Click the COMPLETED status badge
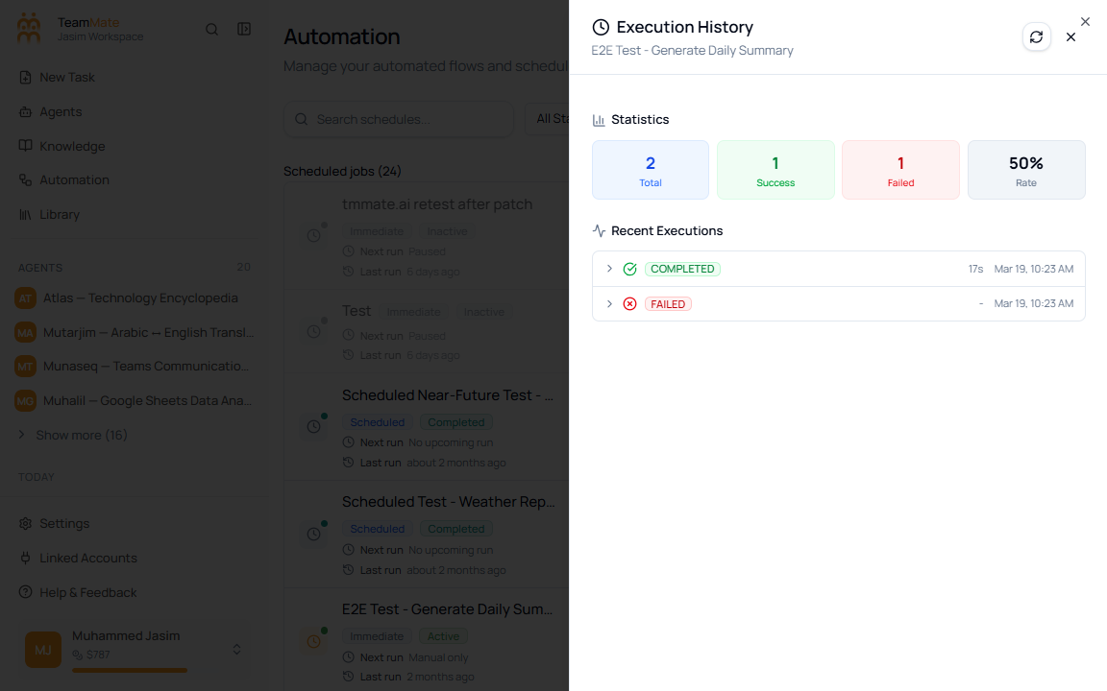Viewport: 1107px width, 691px height. coord(682,269)
